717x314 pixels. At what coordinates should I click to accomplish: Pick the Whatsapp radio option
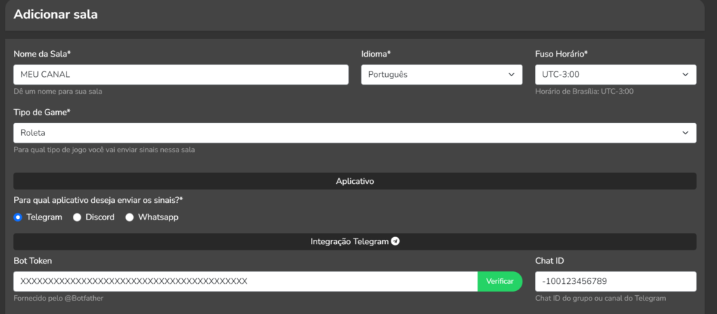coord(130,217)
